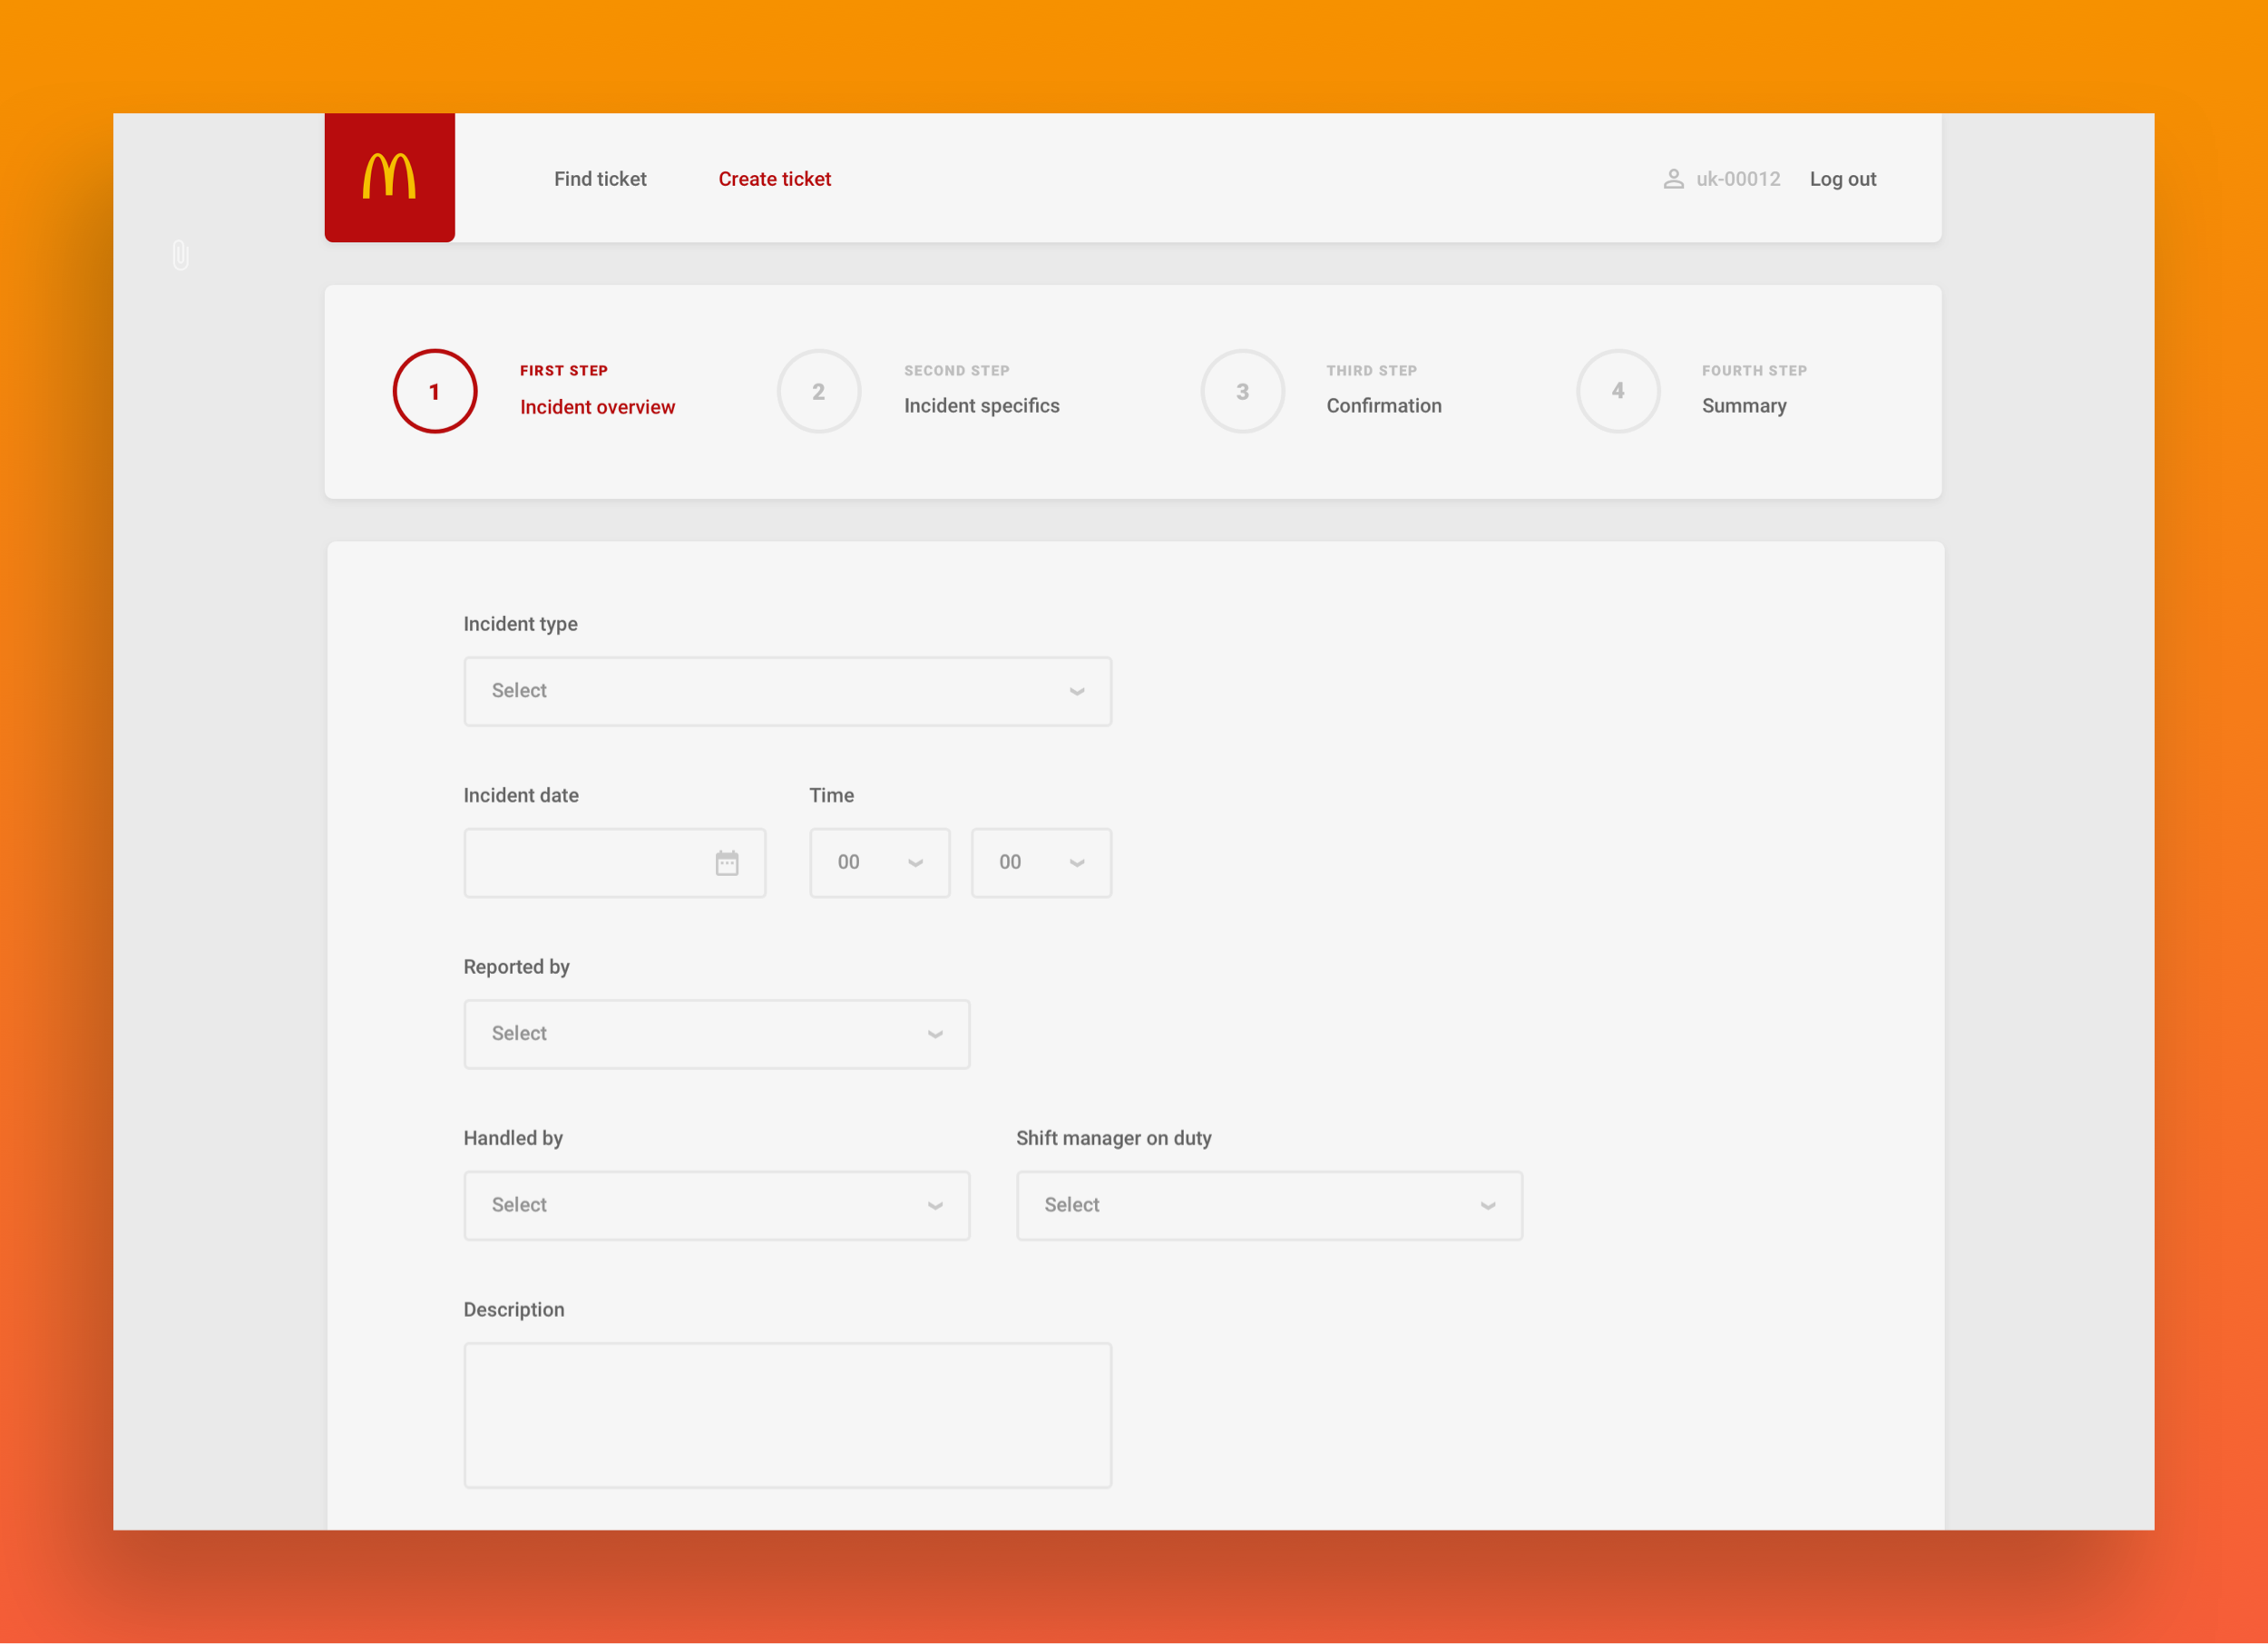Viewport: 2268px width, 1644px height.
Task: Click the McDonald's logo
Action: tap(389, 177)
